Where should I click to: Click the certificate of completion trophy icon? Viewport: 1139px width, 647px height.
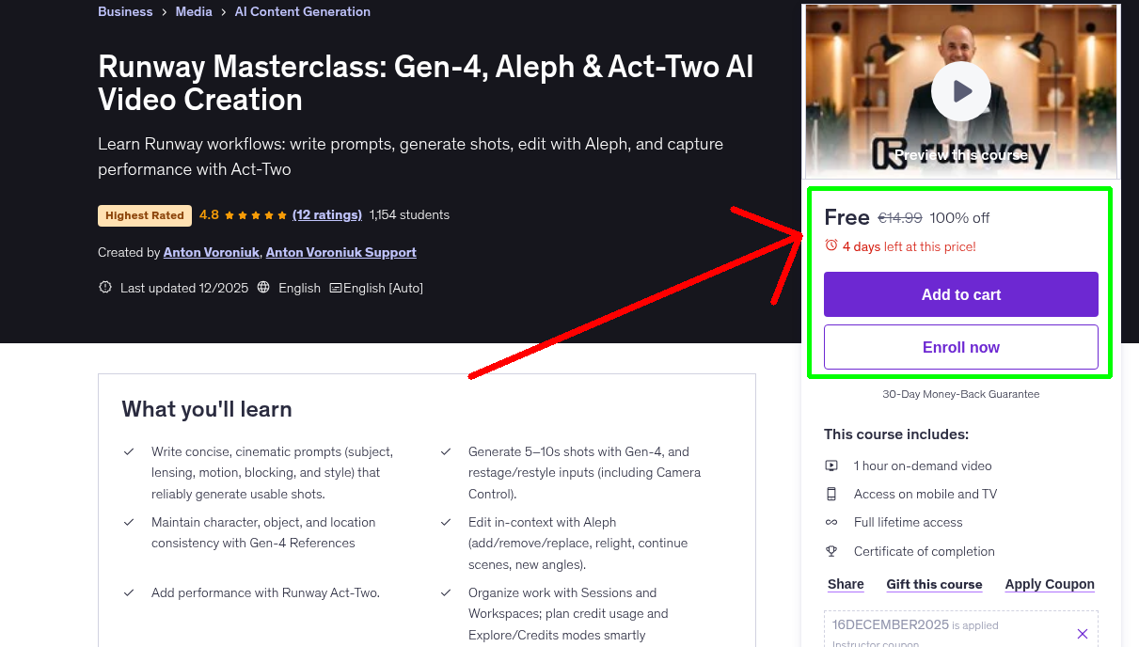[831, 551]
